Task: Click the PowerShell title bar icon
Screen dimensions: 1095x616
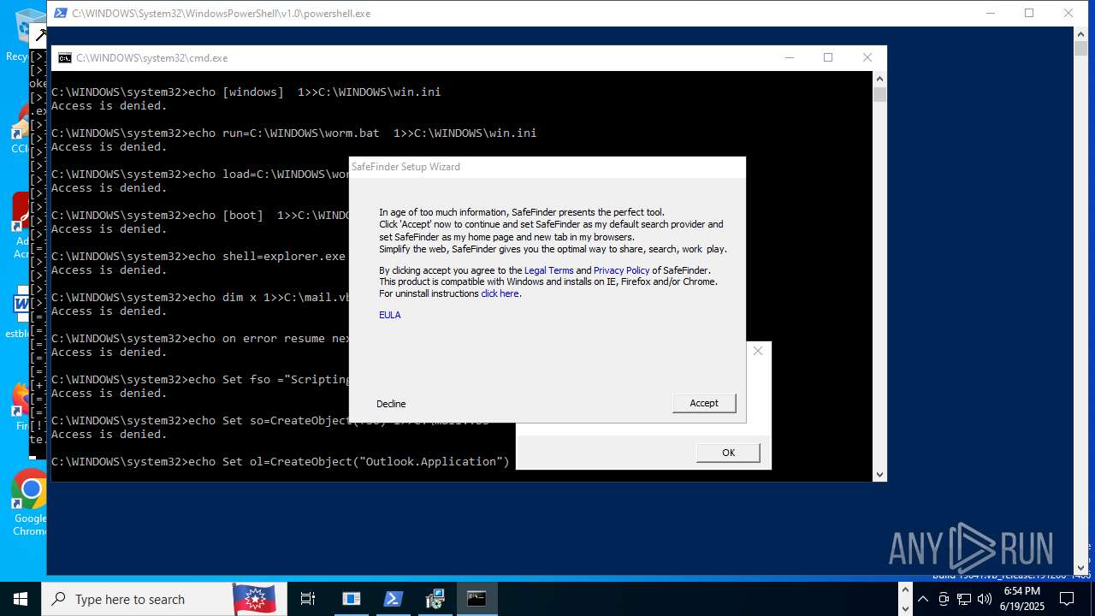Action: tap(60, 13)
